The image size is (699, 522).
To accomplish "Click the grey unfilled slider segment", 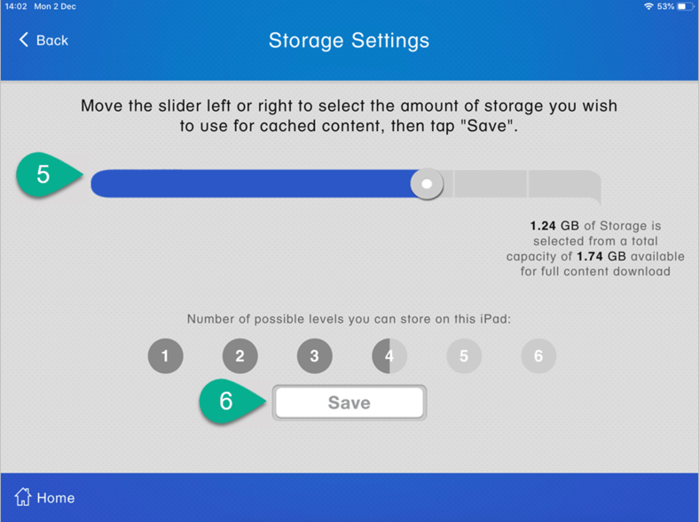I will (523, 184).
